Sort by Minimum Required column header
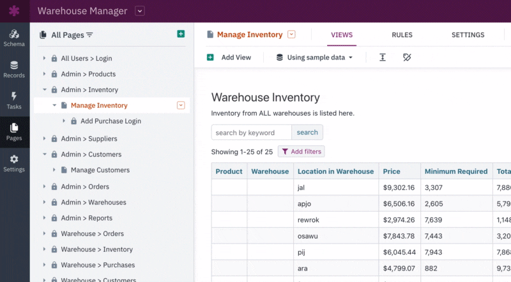 [456, 171]
